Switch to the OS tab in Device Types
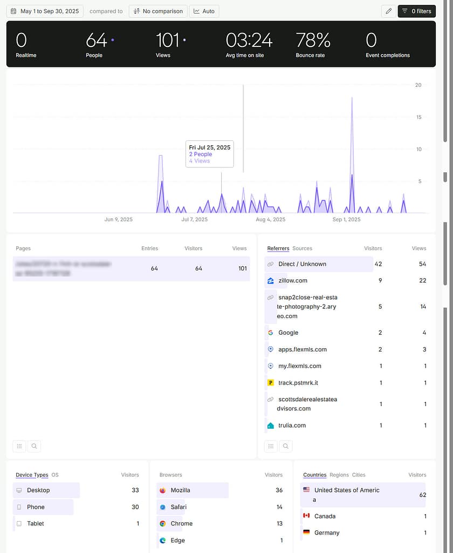 coord(54,475)
